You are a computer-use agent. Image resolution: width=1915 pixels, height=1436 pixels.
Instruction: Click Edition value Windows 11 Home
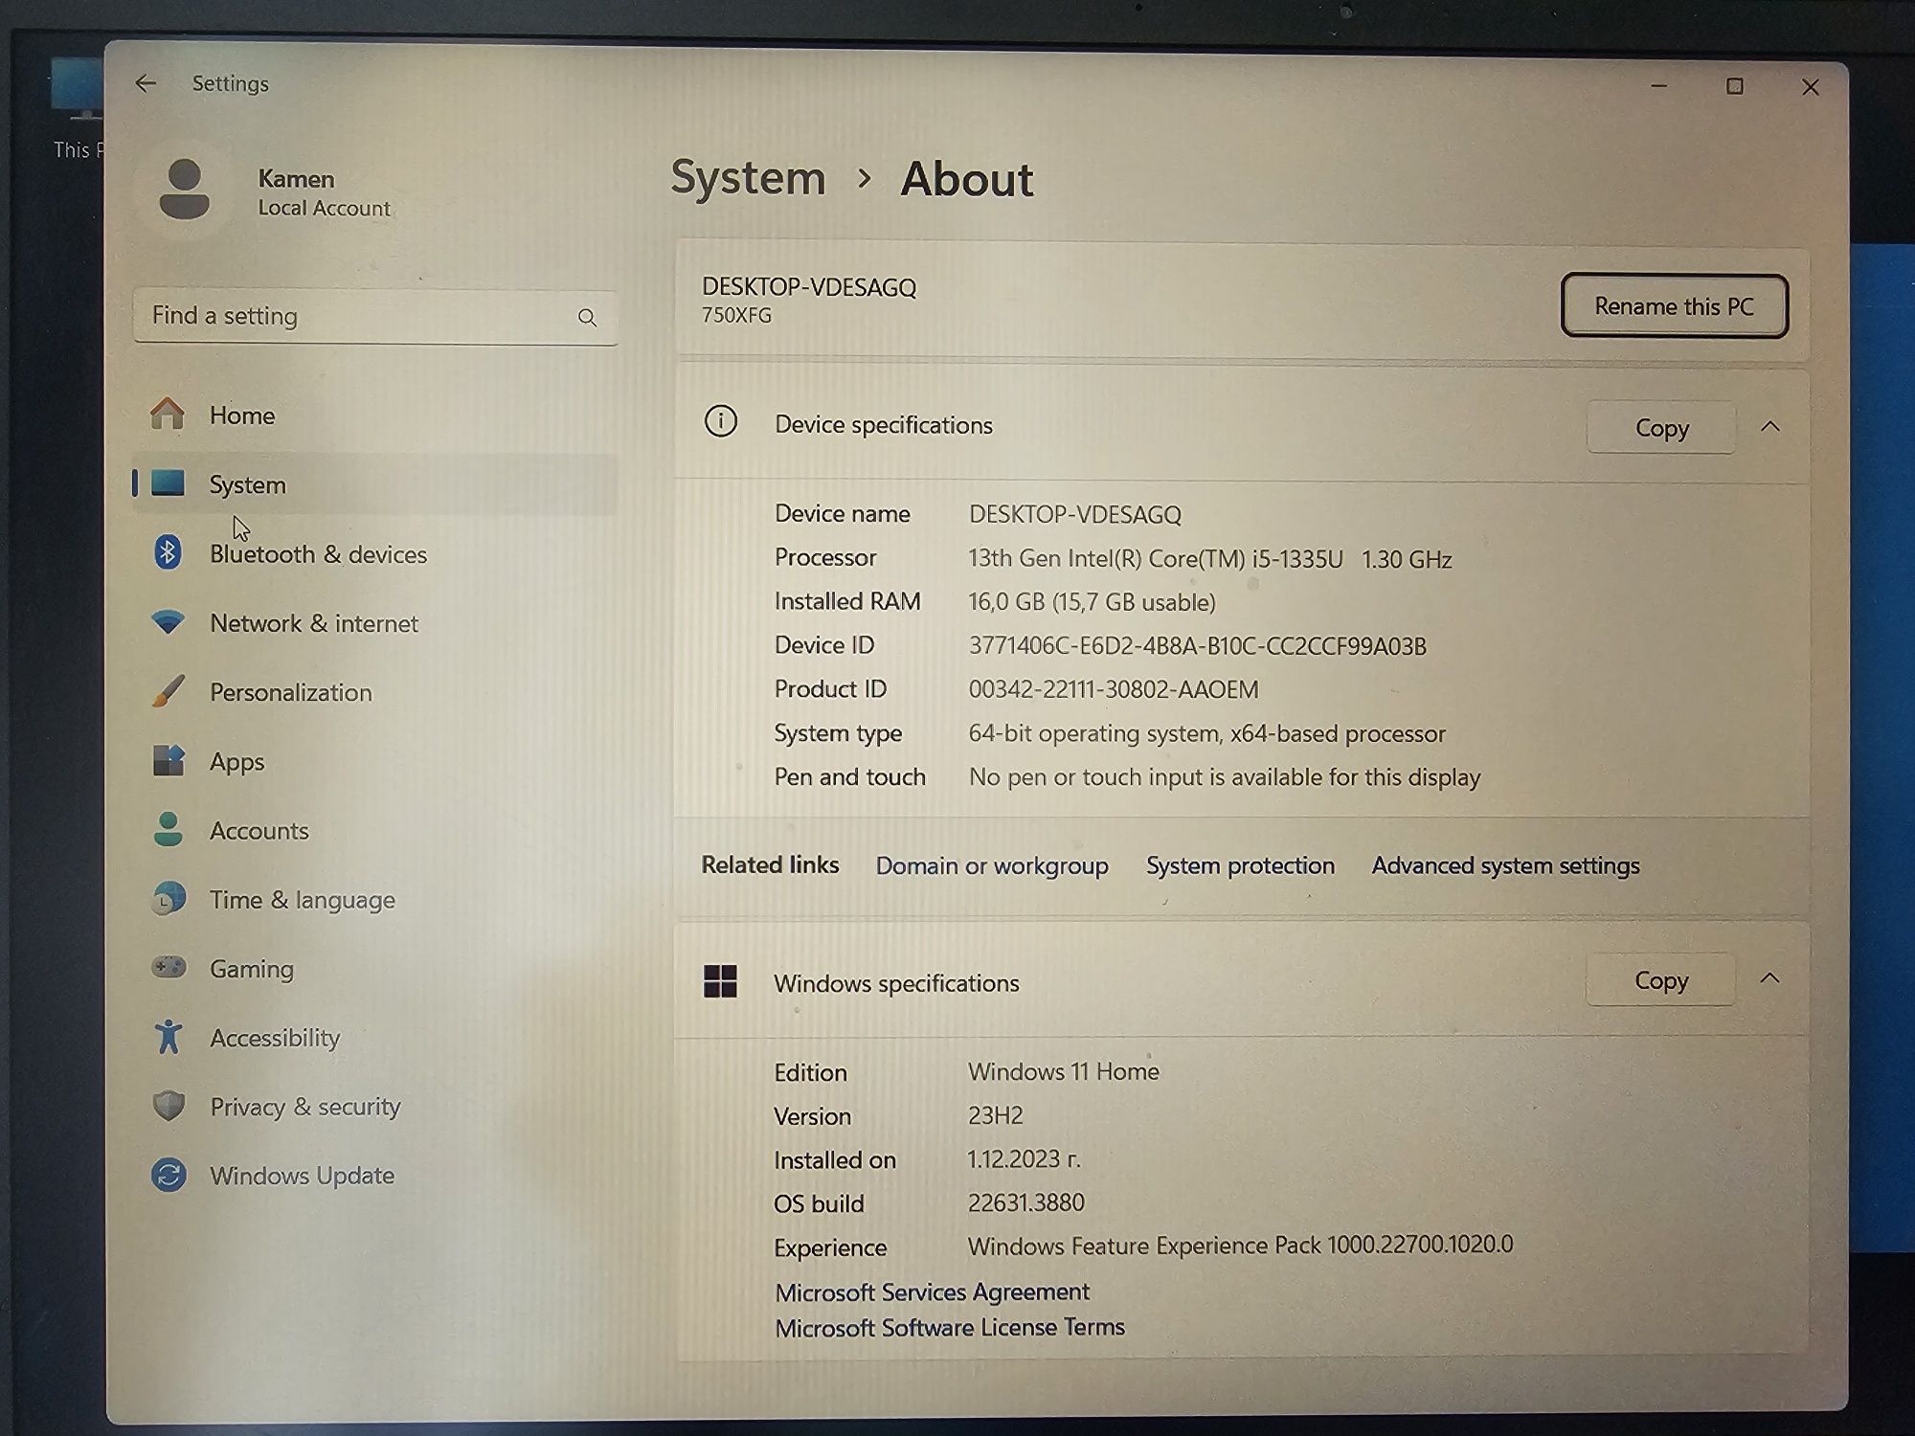coord(1063,1071)
